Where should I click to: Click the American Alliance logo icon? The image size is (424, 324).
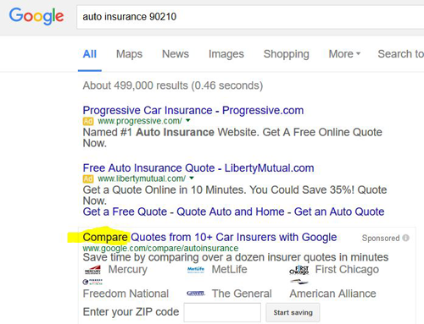pos(299,282)
